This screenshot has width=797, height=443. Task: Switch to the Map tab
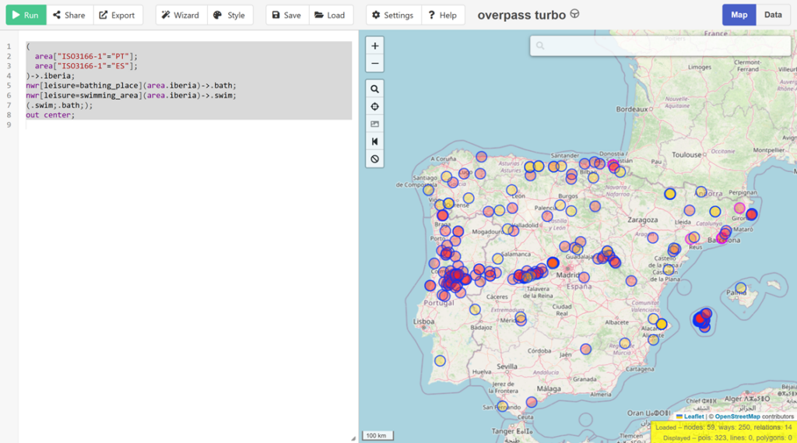[739, 15]
